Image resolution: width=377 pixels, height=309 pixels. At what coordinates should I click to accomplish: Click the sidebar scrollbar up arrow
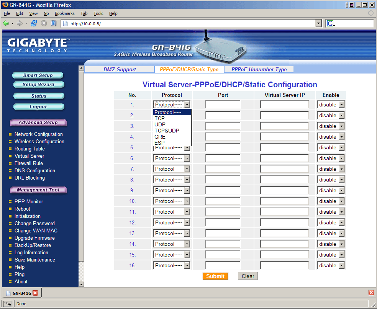pos(81,68)
